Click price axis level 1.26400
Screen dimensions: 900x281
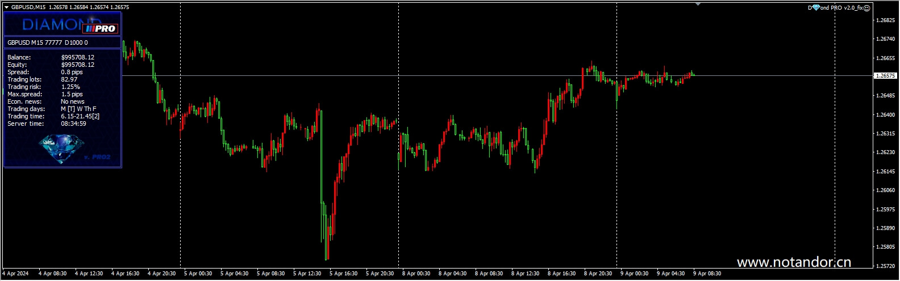tap(886, 115)
